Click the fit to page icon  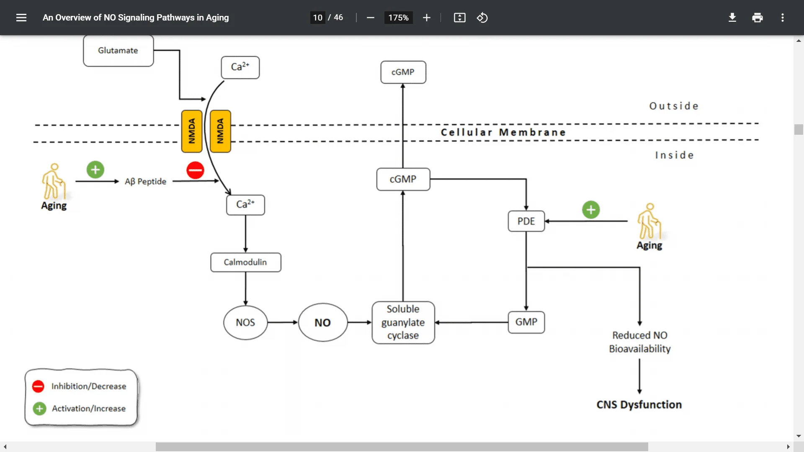459,18
